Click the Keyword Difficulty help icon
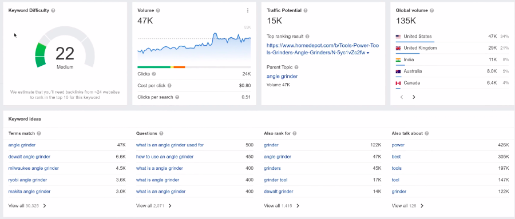The width and height of the screenshot is (515, 219). click(x=53, y=10)
